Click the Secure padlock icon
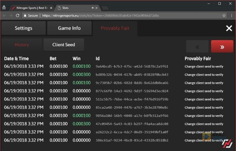The width and height of the screenshot is (236, 151). point(25,16)
